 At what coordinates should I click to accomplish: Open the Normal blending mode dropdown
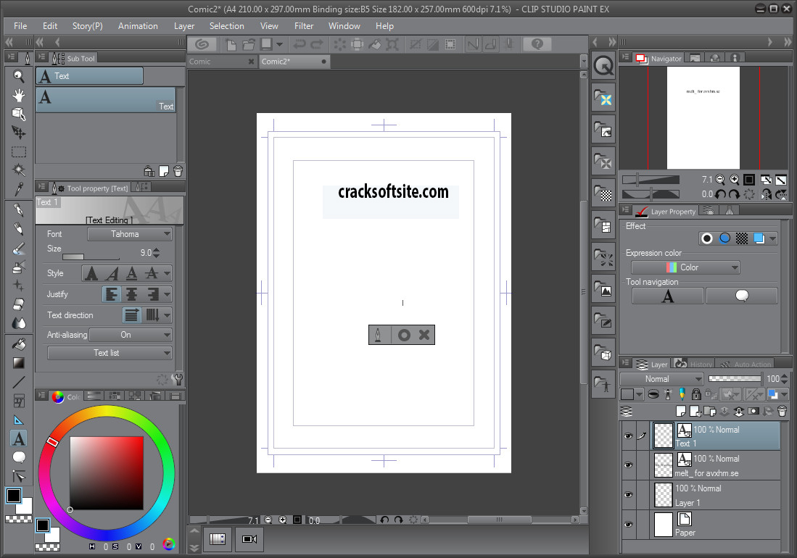coord(661,379)
